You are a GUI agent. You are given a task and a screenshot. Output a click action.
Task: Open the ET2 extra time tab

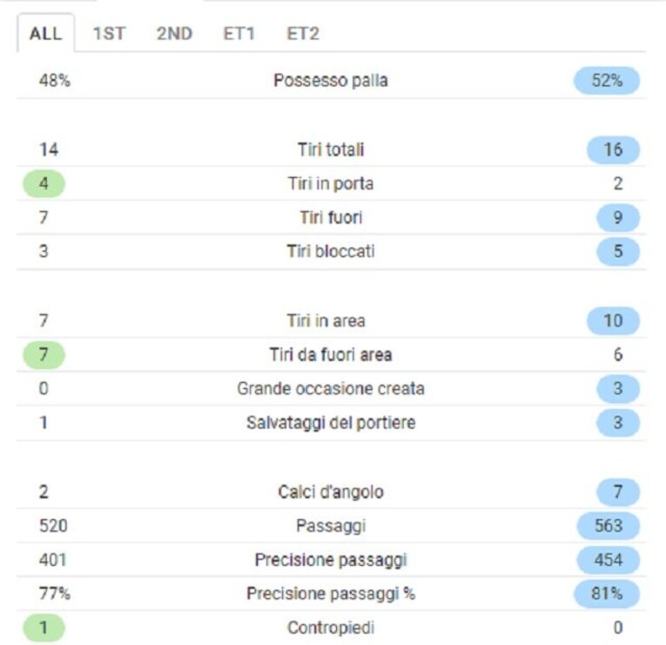click(x=303, y=33)
